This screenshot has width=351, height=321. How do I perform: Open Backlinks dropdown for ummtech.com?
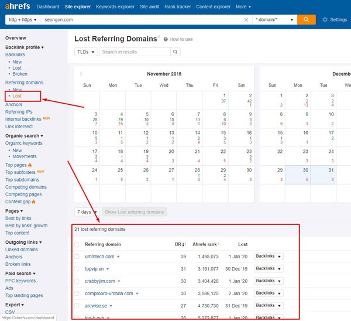(x=269, y=256)
